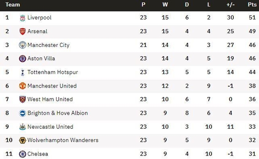Click the Chelsea club crest

tap(22, 154)
